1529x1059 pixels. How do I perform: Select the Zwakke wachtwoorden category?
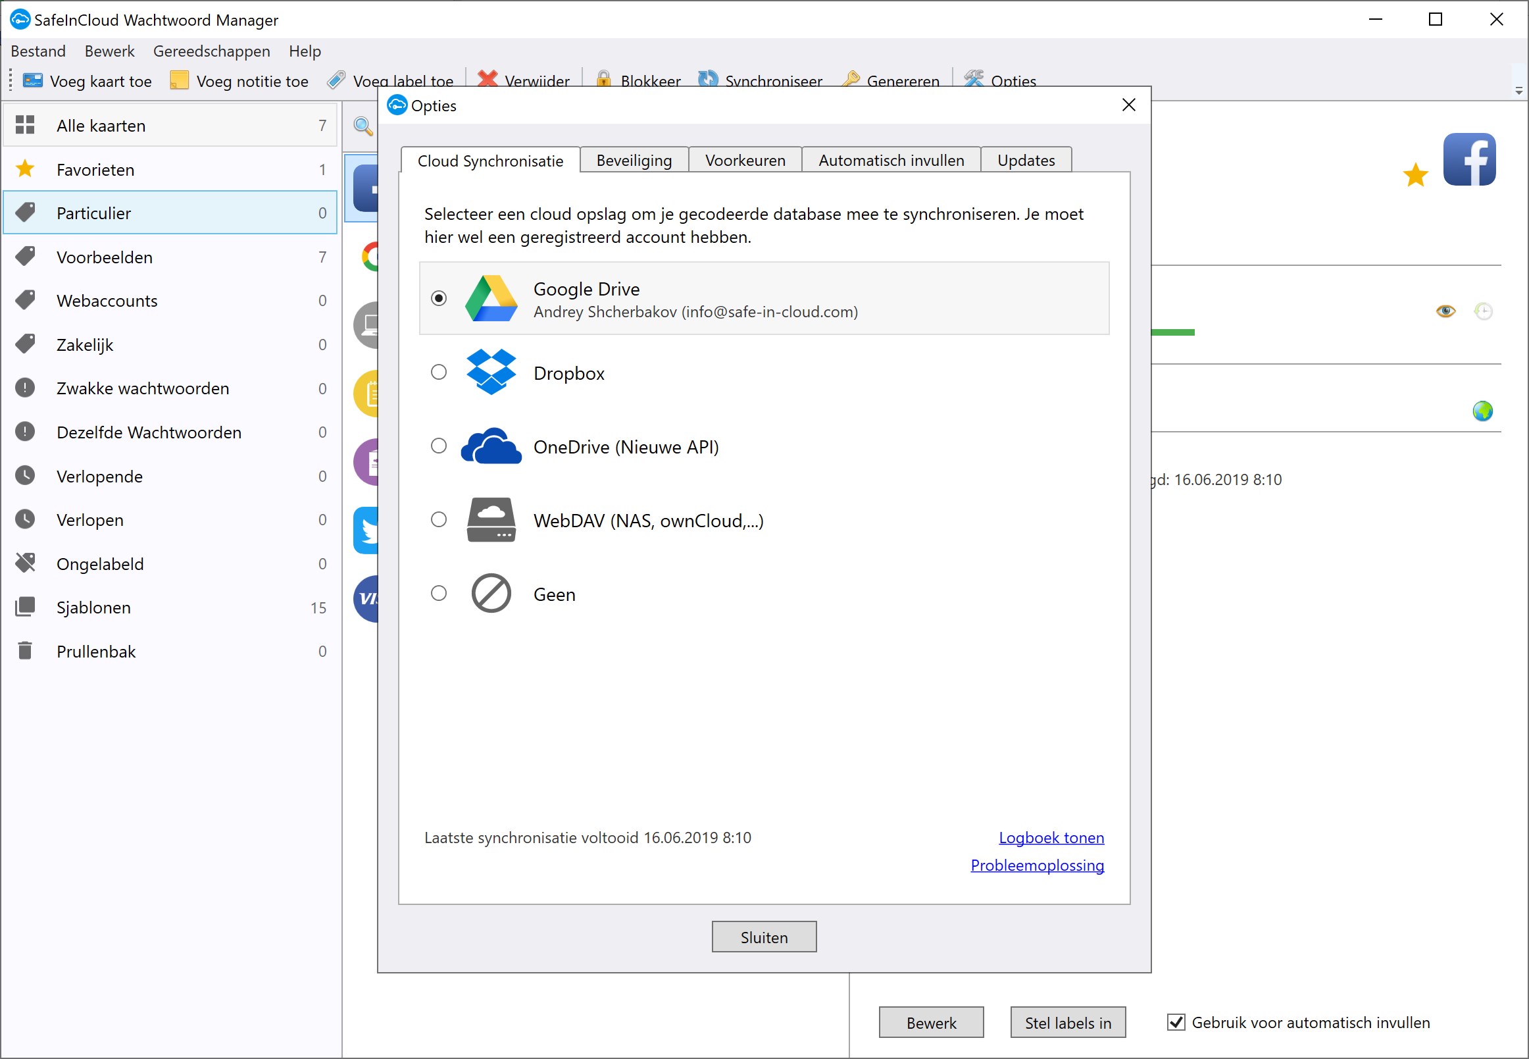point(142,388)
